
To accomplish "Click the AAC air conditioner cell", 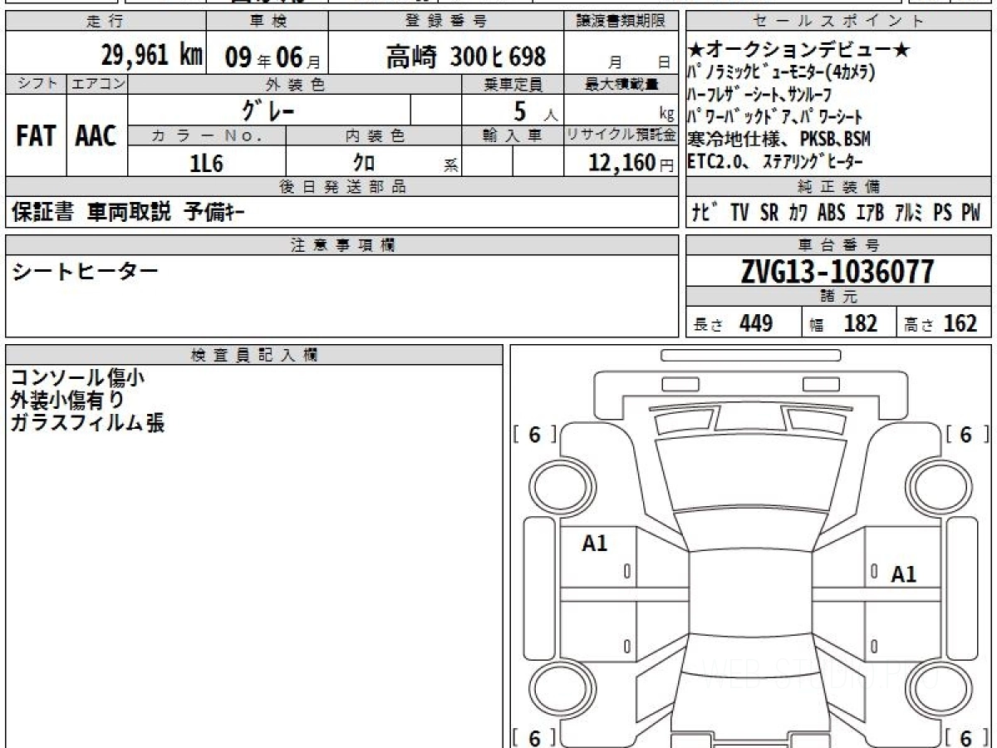I will point(96,137).
